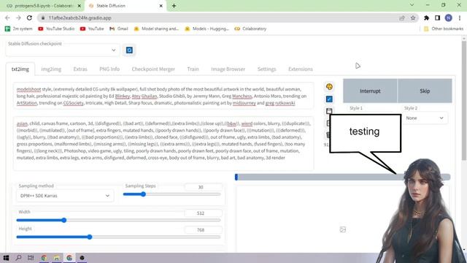This screenshot has width=467, height=263.
Task: Open Chrome three-dot menu
Action: (460, 18)
